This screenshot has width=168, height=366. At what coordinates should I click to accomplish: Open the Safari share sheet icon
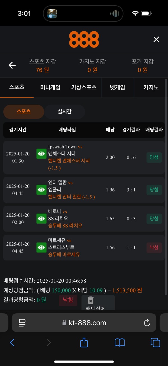[84, 342]
